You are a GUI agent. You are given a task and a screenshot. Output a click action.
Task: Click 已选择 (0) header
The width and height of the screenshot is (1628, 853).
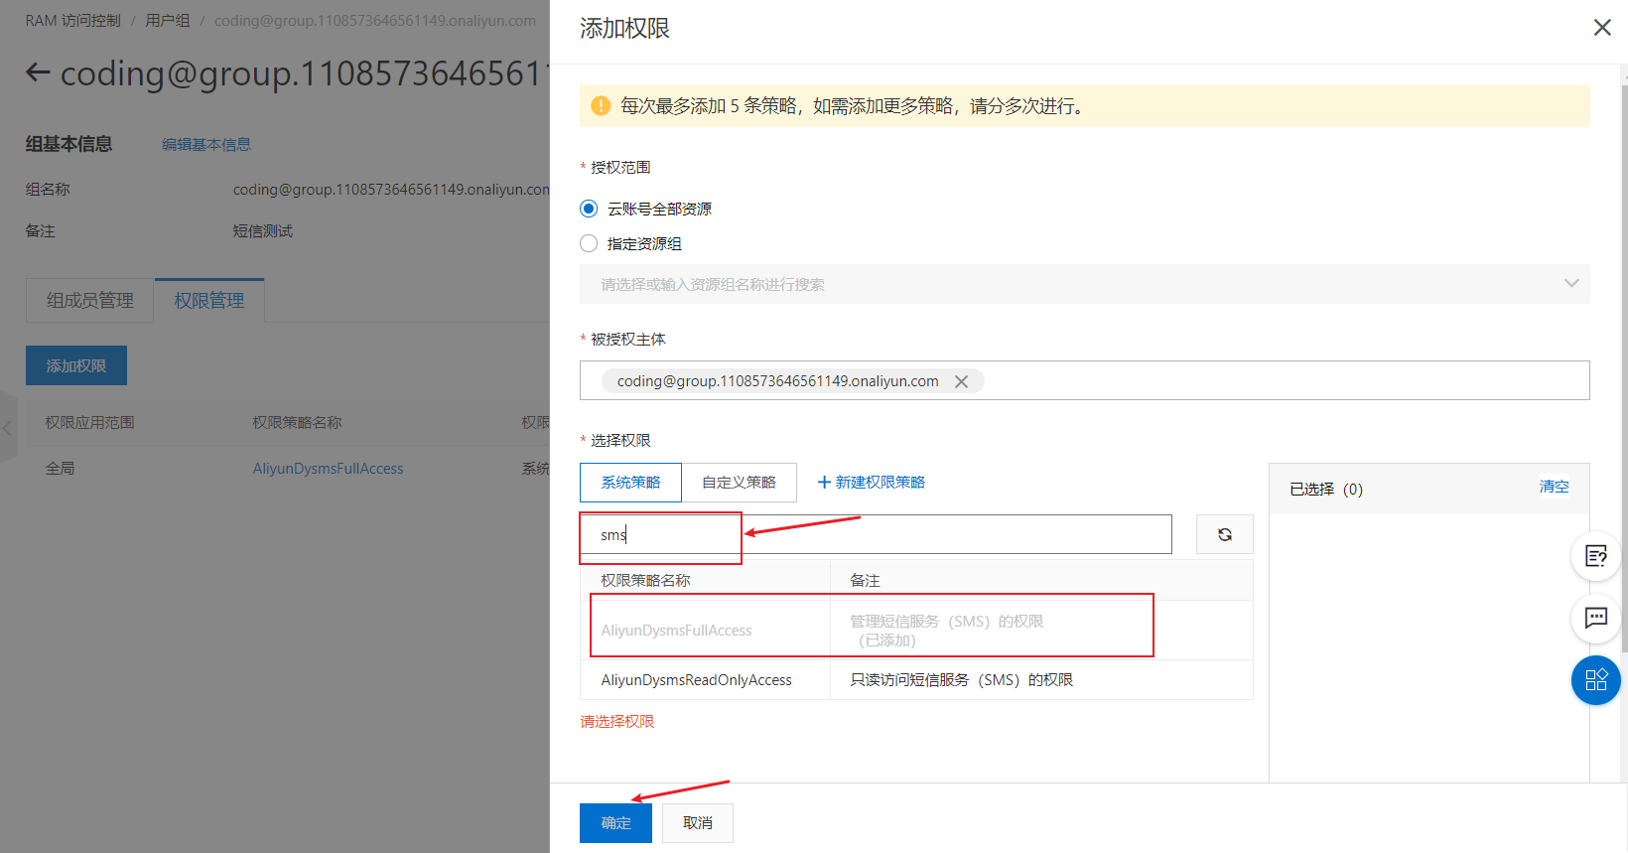1326,490
